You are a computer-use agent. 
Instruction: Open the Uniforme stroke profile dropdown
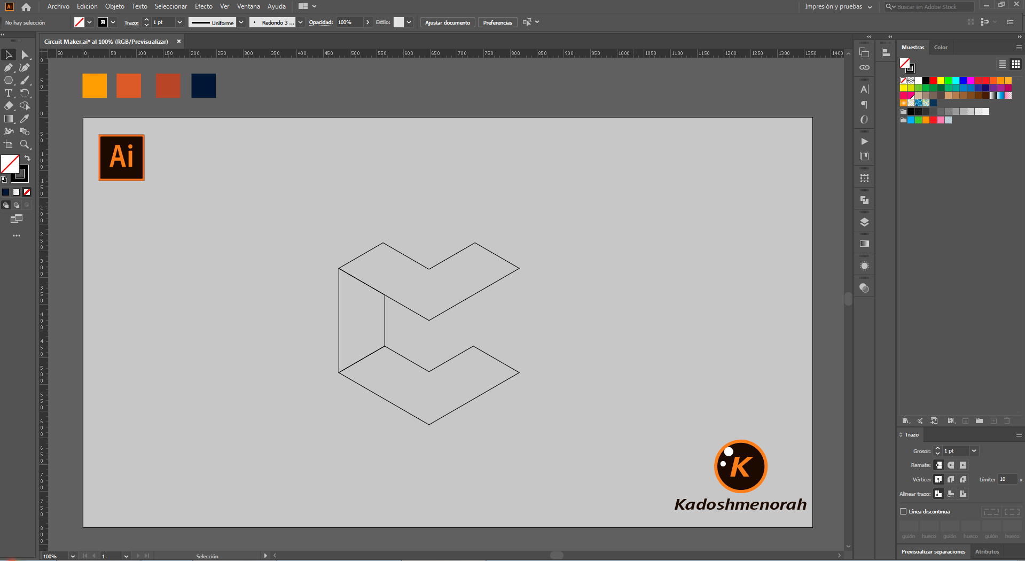click(241, 22)
